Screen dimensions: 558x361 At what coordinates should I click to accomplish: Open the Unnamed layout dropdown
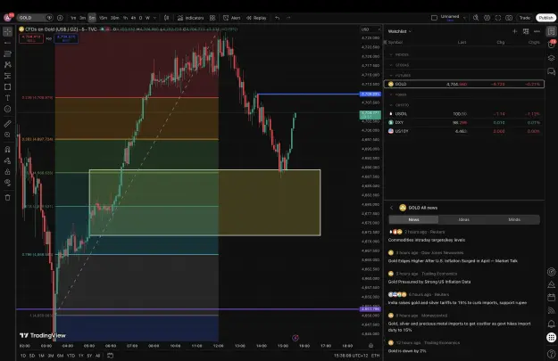[453, 18]
